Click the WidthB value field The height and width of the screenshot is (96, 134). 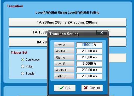(89, 70)
